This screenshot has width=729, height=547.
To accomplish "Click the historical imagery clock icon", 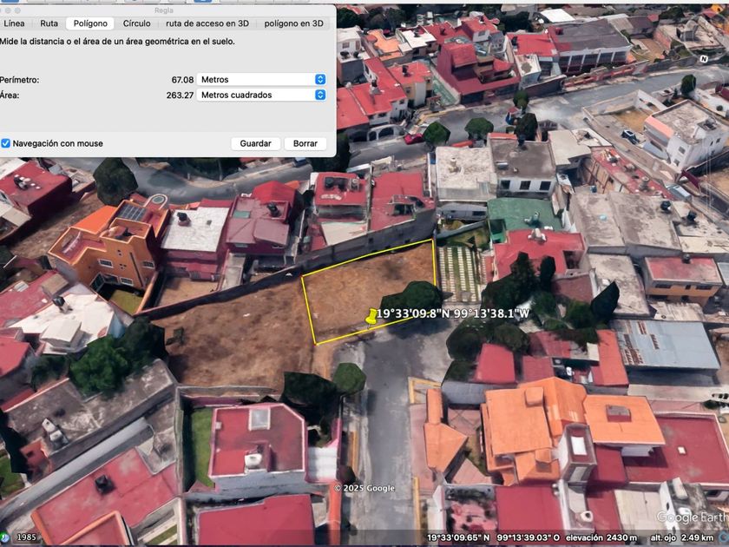I will [x=5, y=537].
